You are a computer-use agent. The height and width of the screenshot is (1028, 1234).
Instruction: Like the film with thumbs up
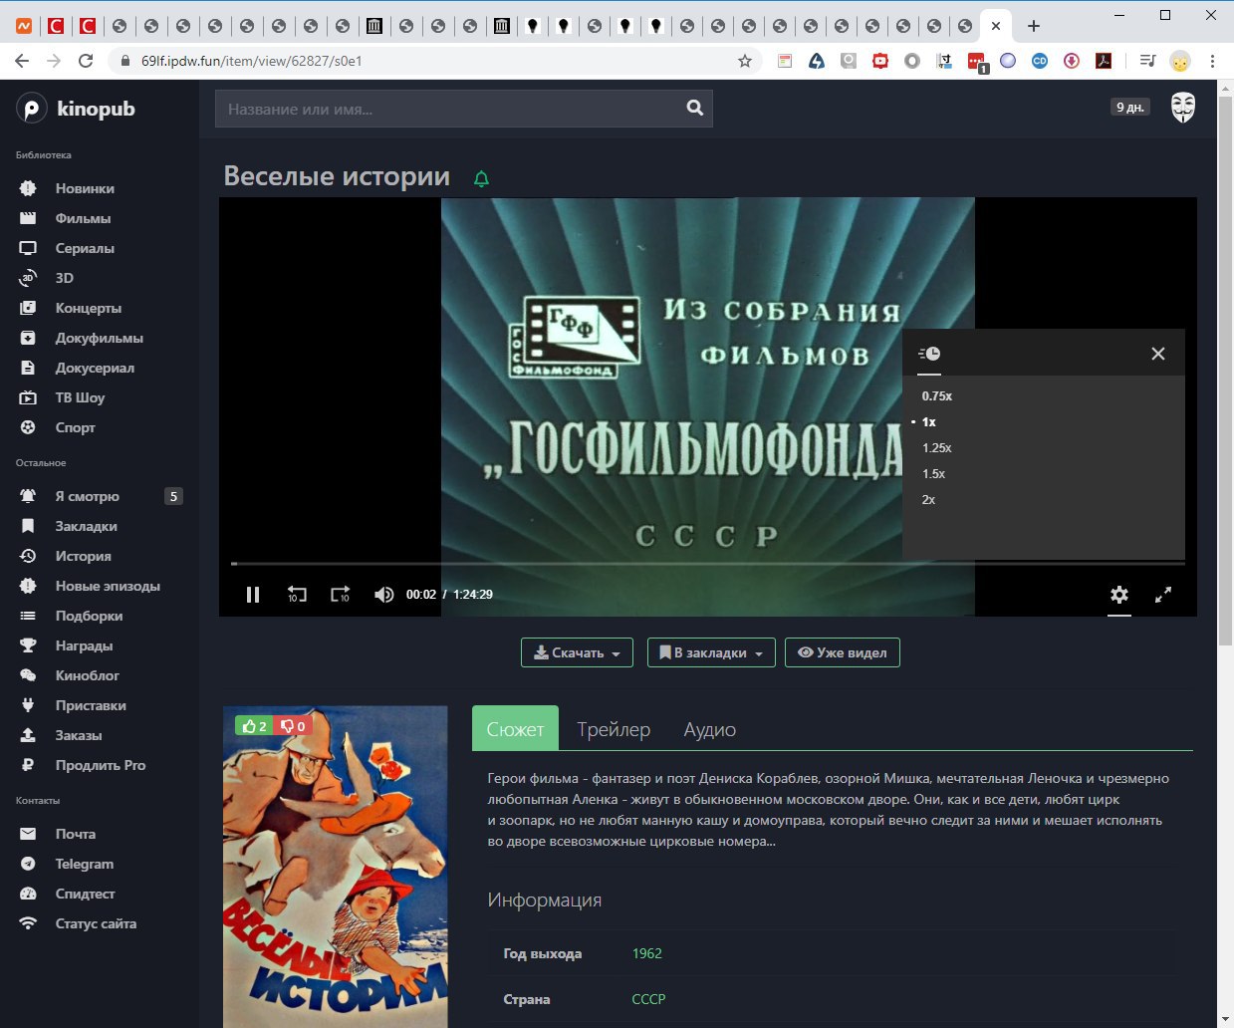254,726
